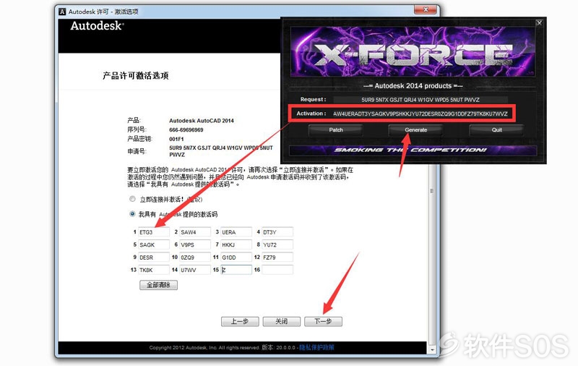Click the scrollbar down arrow in Autodesk window

pos(432,349)
